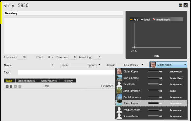
Task: Assign the story to Ivan Clarkson
Action: (x=151, y=78)
